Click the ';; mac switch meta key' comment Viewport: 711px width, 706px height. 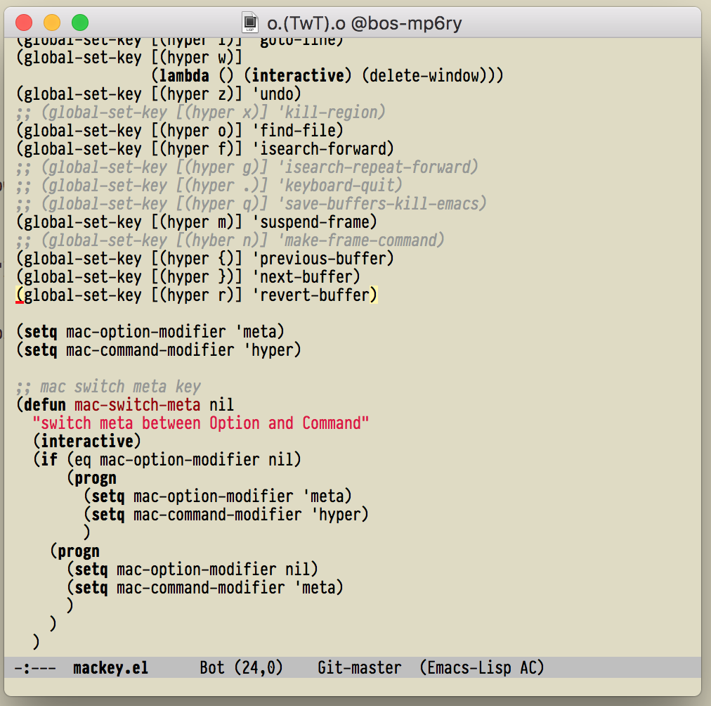click(108, 387)
